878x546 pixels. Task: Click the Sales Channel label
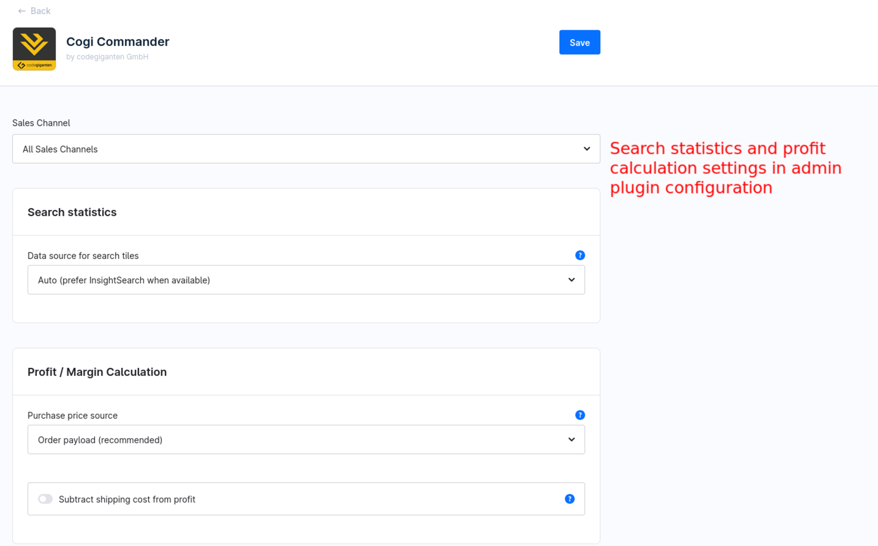[41, 123]
